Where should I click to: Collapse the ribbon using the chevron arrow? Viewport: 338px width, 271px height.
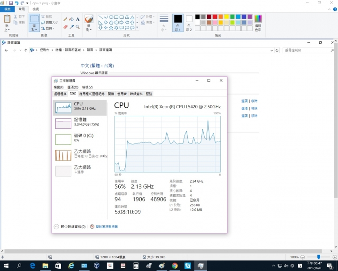coord(329,9)
